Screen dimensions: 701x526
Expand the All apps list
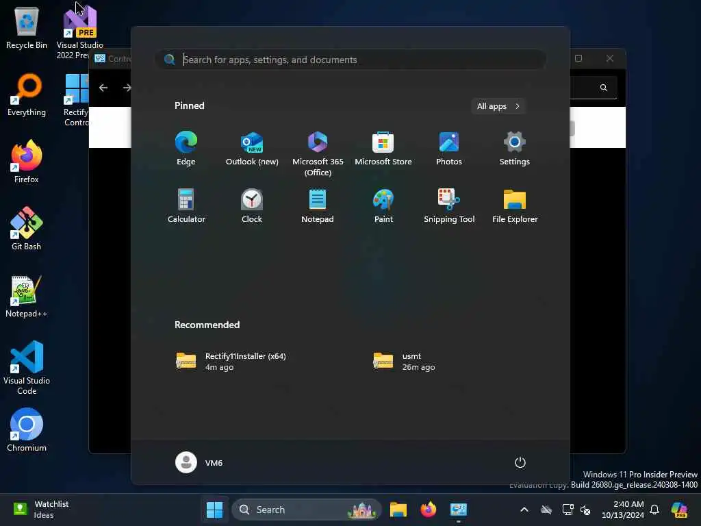coord(498,106)
